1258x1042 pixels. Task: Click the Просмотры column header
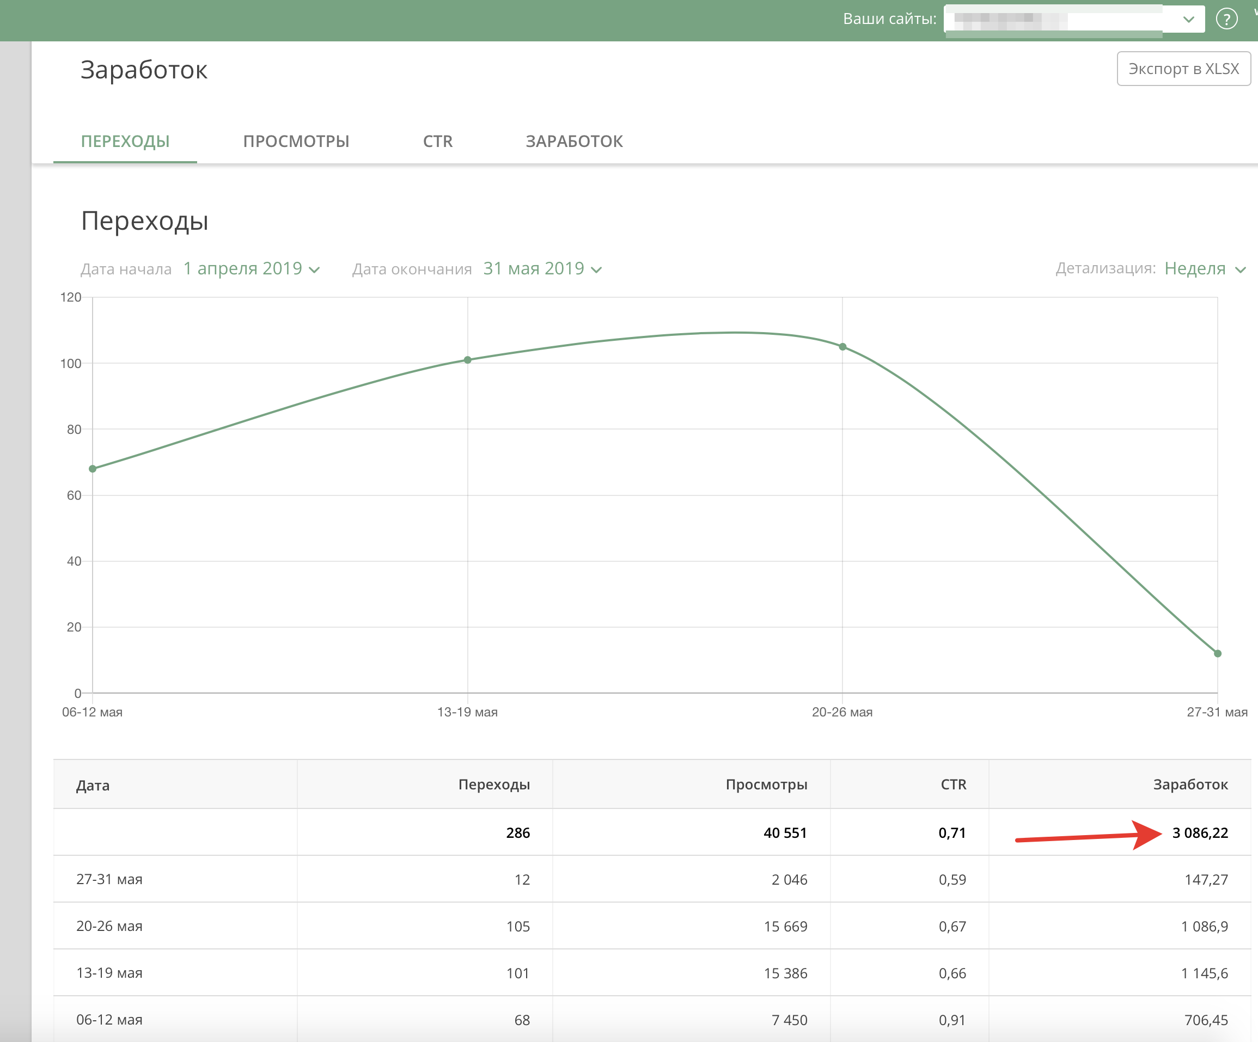click(766, 784)
